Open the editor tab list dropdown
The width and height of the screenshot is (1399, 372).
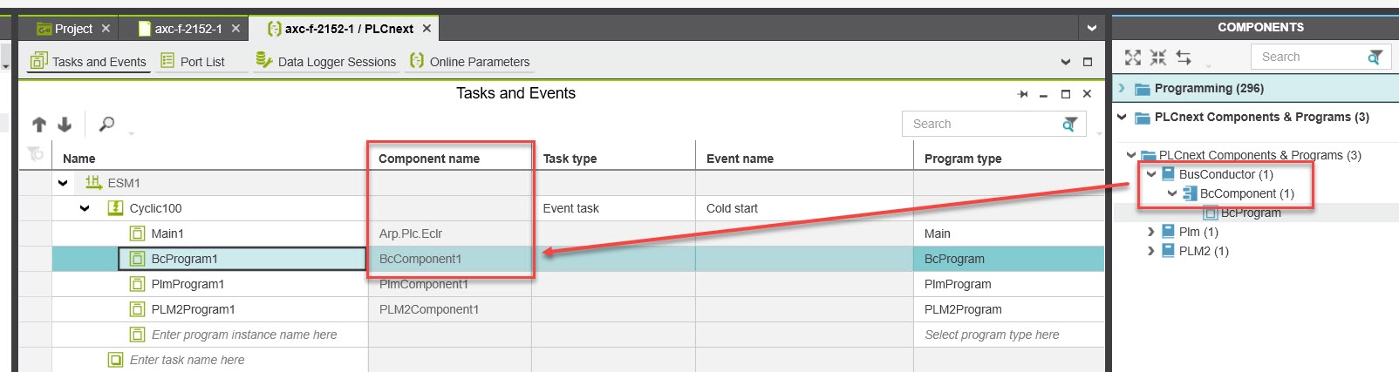pos(1091,29)
